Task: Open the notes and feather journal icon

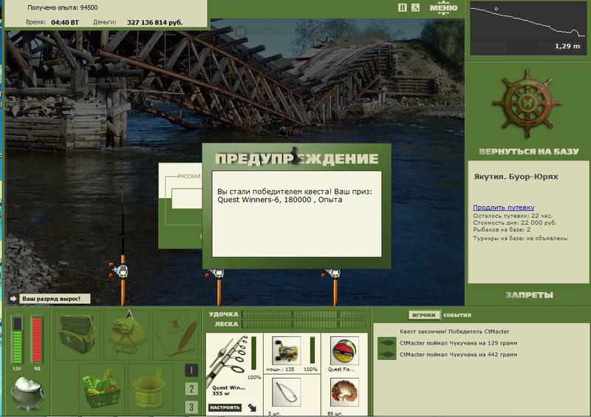Action: 177,336
